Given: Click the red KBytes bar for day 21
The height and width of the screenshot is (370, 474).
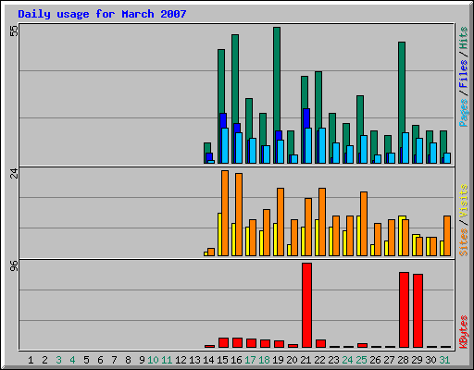Looking at the screenshot, I should tap(306, 305).
